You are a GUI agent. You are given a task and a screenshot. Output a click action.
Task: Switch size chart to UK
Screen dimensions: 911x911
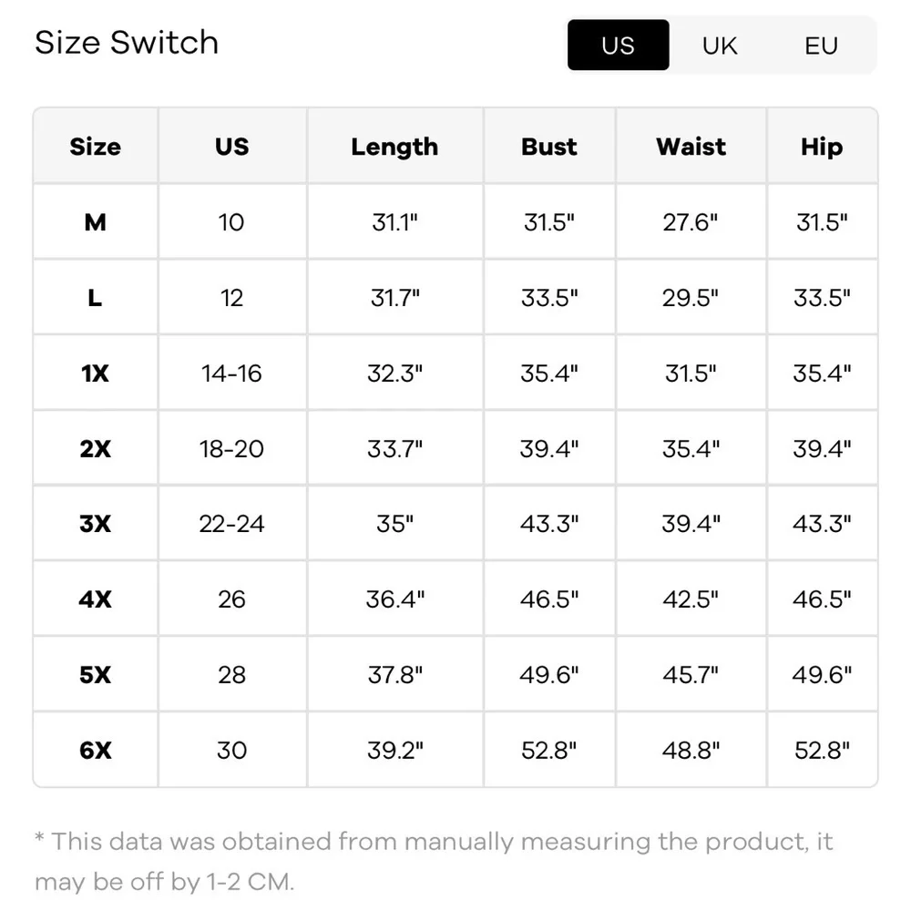(x=720, y=46)
